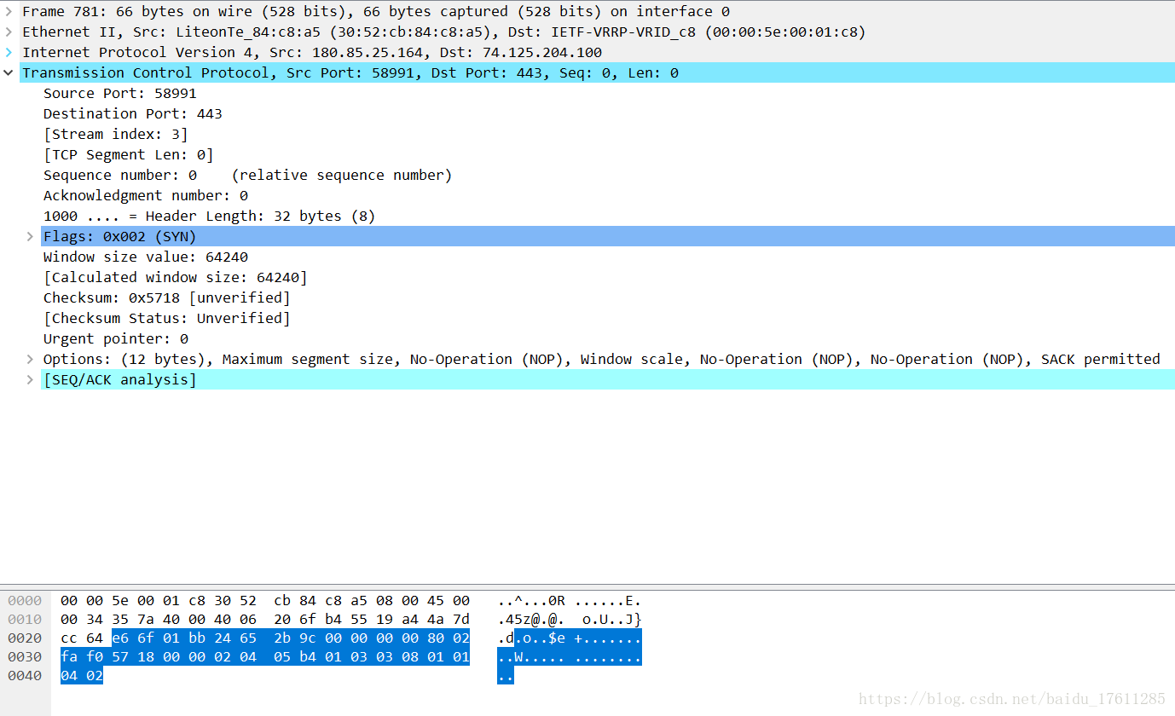The width and height of the screenshot is (1175, 716).
Task: Select the Window size value: 64240 row
Action: [145, 257]
